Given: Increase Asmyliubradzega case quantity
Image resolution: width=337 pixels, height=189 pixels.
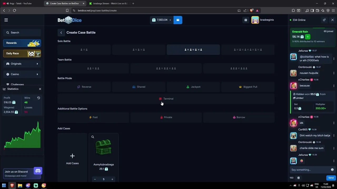Looking at the screenshot, I should pyautogui.click(x=112, y=179).
